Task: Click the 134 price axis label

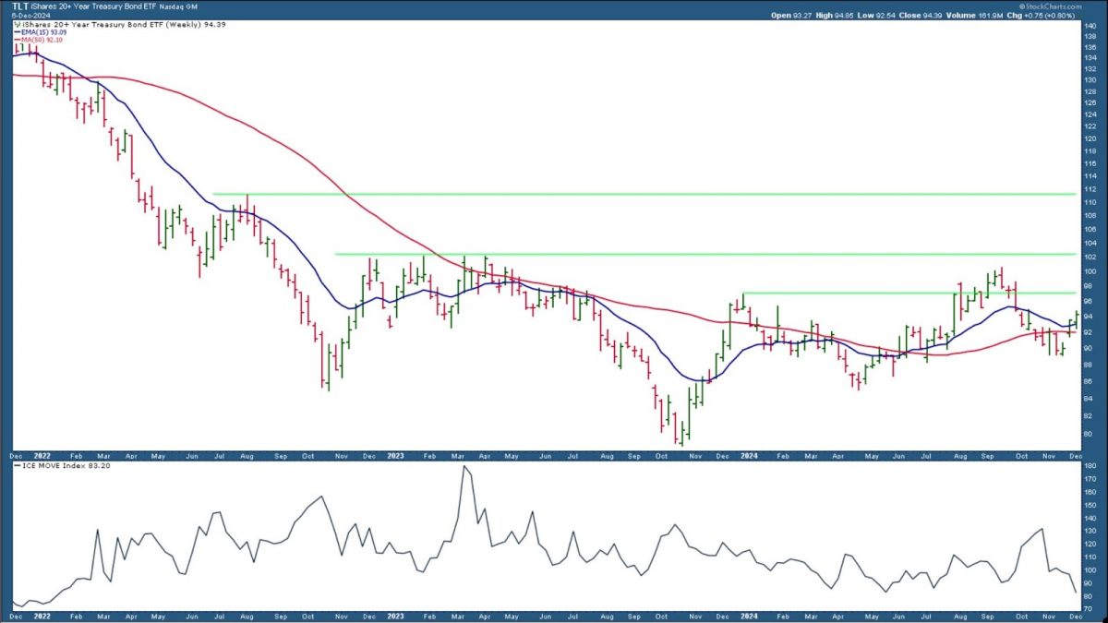Action: (1090, 56)
